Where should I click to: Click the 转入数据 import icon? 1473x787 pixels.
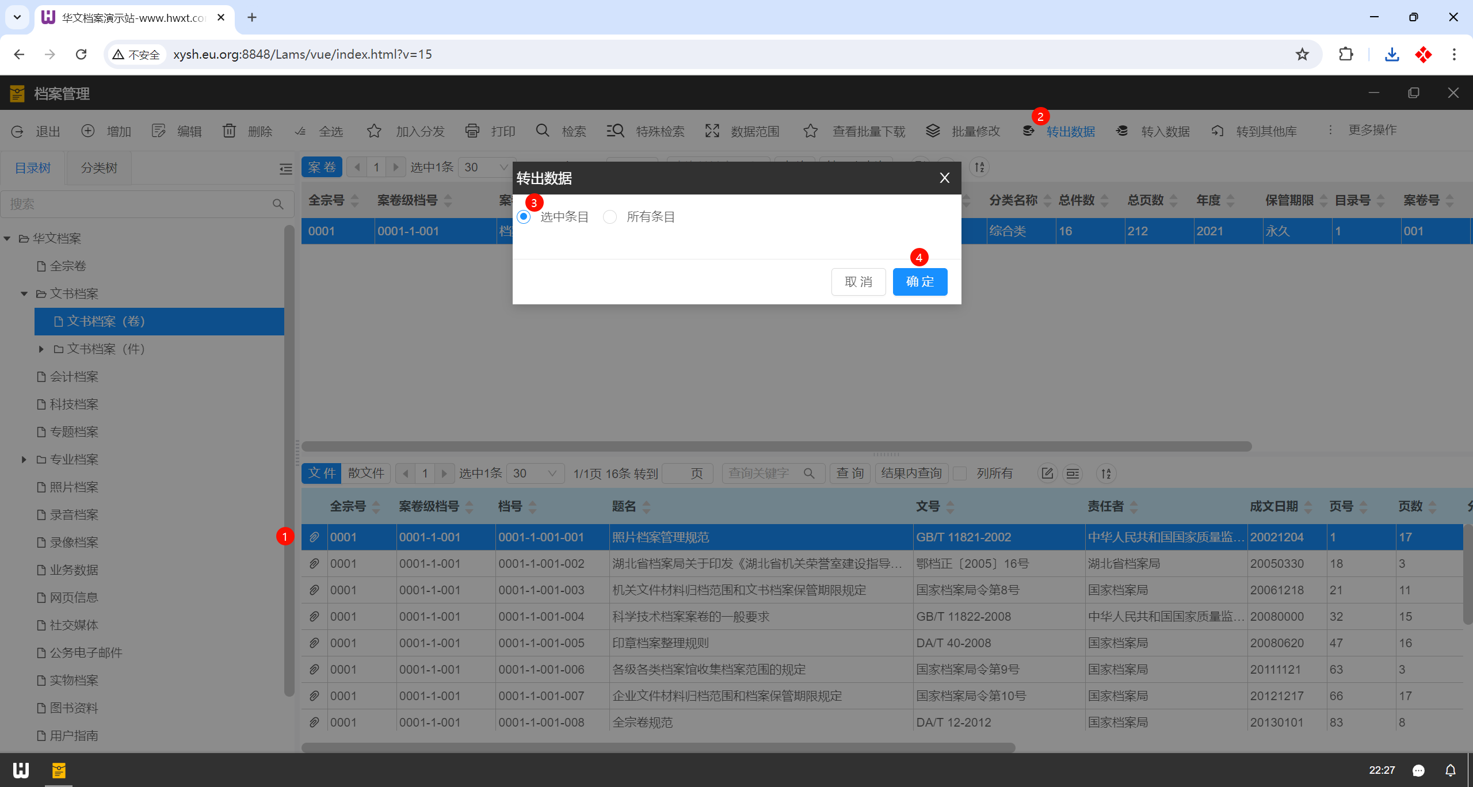click(1121, 131)
